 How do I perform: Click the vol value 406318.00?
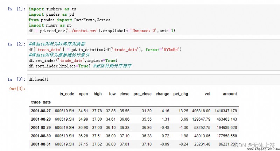coord(201,111)
